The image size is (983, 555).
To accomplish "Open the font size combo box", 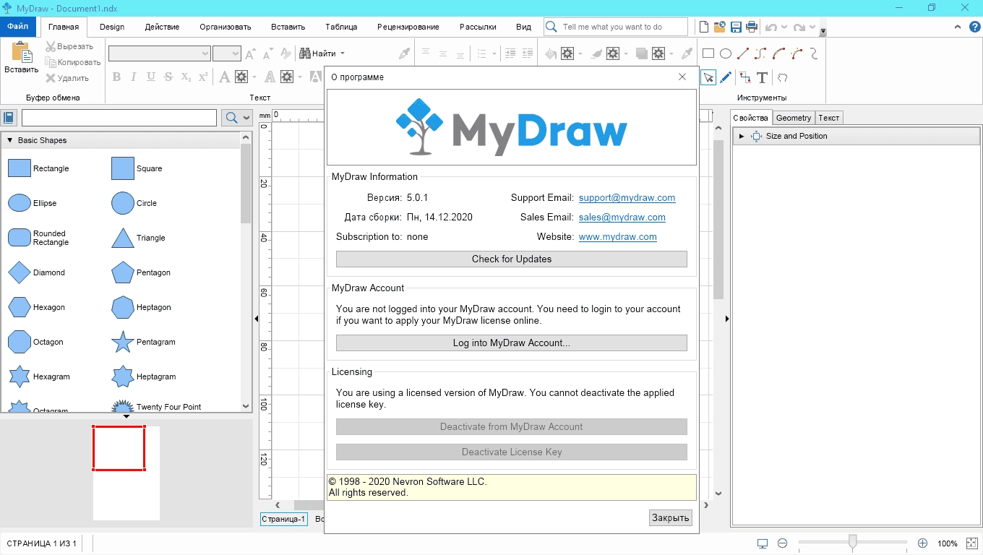I will [x=226, y=53].
